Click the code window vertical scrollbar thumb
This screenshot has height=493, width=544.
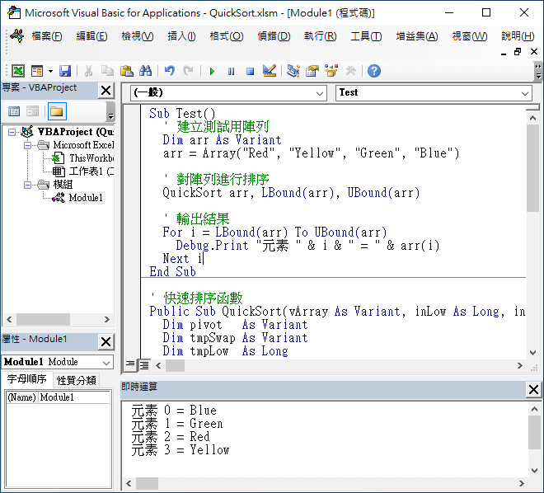(532, 168)
